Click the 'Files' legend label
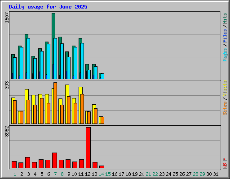230x179 pixels. [225, 36]
